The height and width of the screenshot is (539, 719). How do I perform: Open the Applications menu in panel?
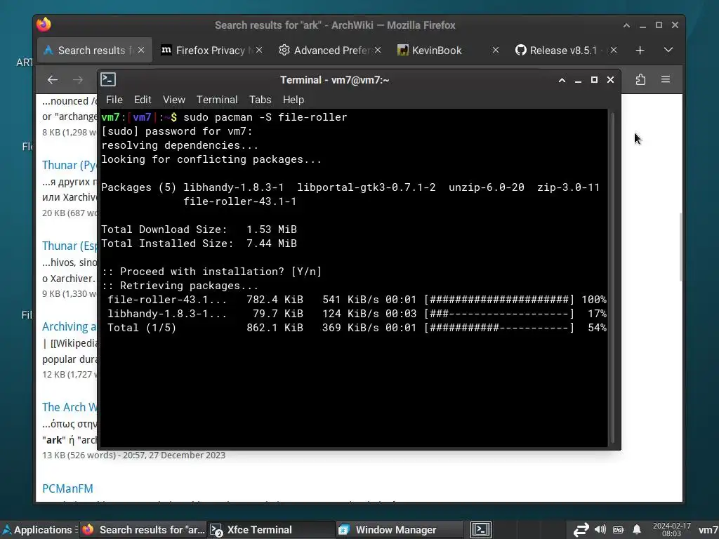tap(37, 530)
